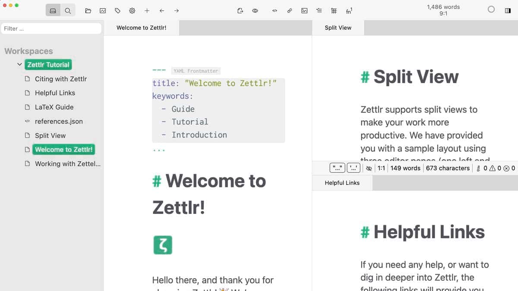Switch to the Helpful Links tab
The image size is (518, 291).
(342, 183)
